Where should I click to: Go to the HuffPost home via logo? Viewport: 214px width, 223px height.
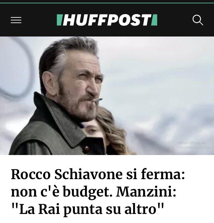[107, 20]
